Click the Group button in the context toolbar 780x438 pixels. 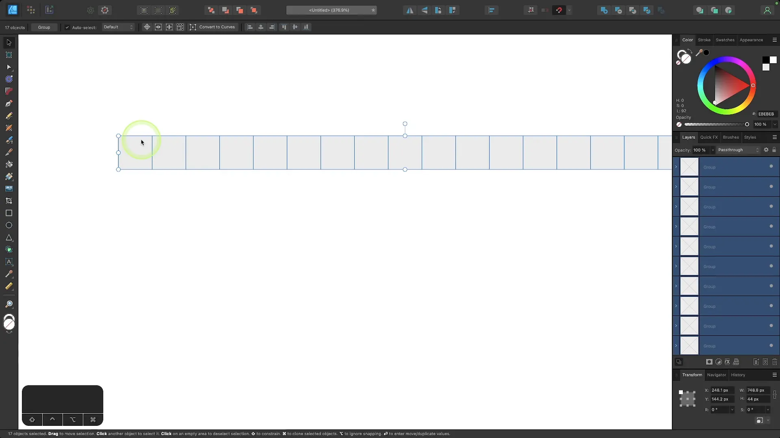pos(44,27)
